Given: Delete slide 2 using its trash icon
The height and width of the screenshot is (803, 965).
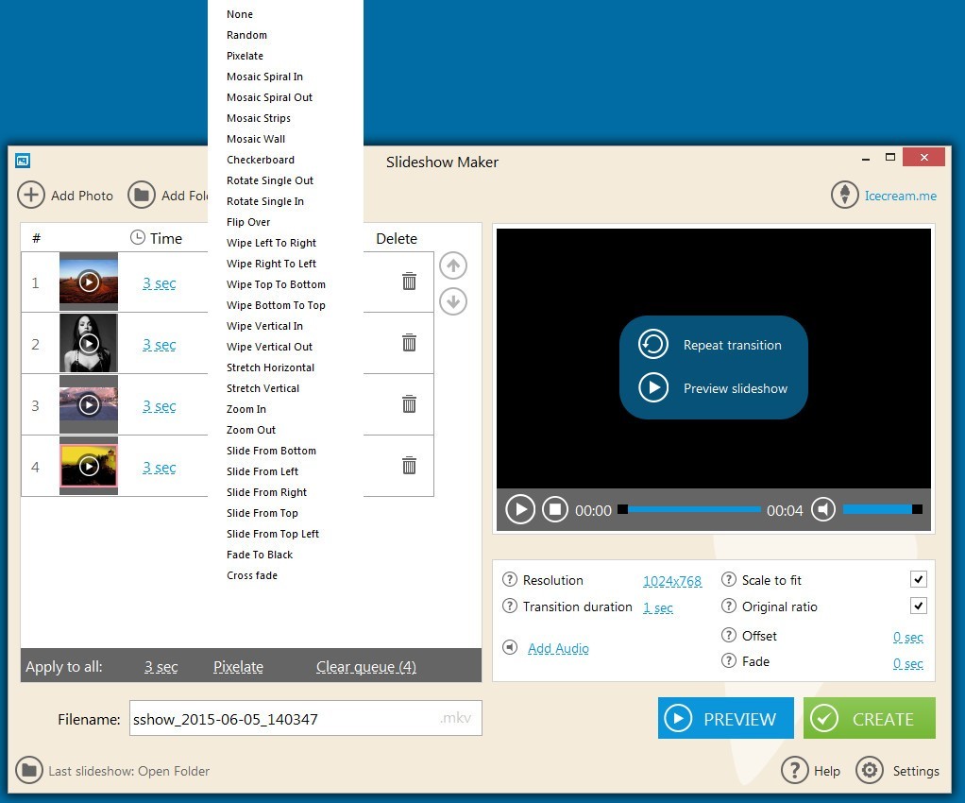Looking at the screenshot, I should 409,343.
